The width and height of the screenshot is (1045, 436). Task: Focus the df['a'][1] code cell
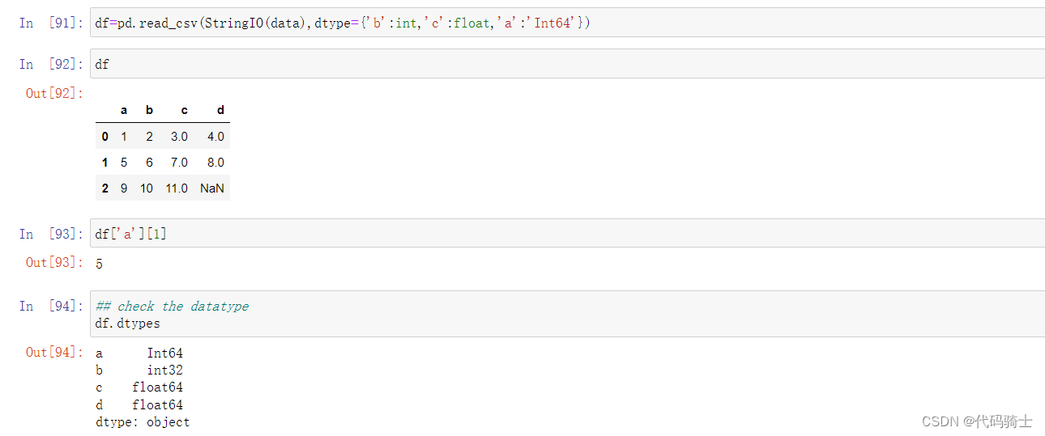[567, 234]
